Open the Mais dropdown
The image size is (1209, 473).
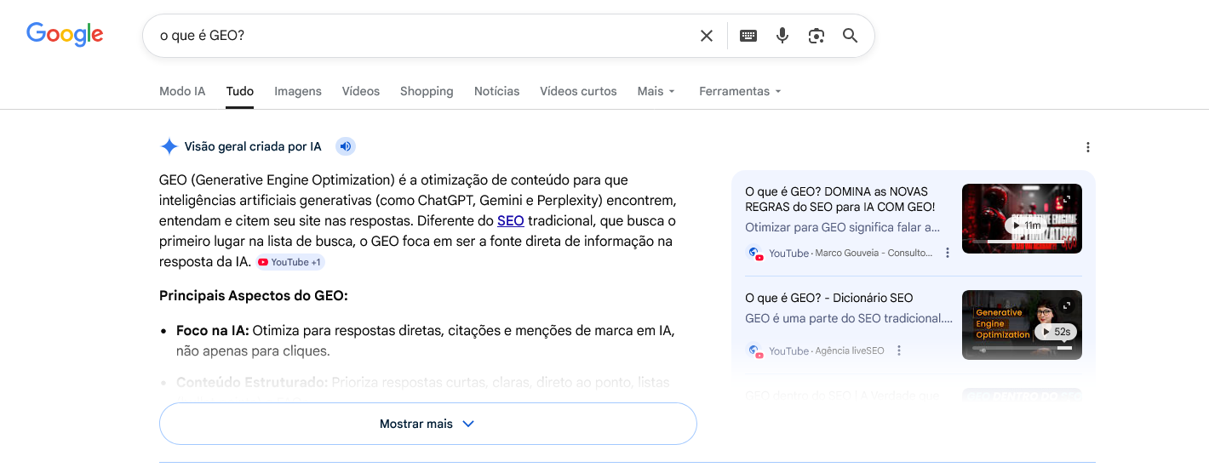point(656,91)
